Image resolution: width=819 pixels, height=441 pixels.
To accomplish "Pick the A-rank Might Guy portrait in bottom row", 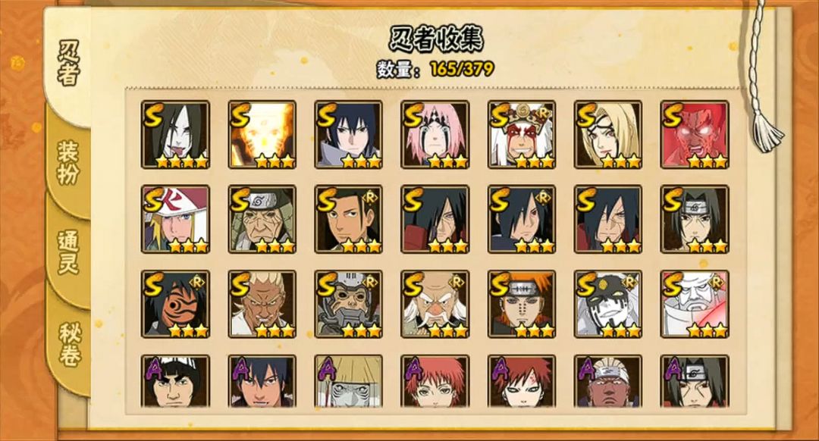I will tap(175, 381).
